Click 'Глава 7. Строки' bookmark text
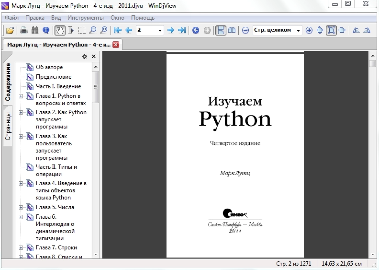379x270 pixels. click(57, 247)
